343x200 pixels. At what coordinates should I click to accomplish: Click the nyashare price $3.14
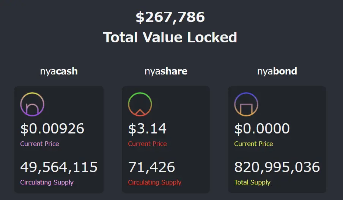click(147, 129)
